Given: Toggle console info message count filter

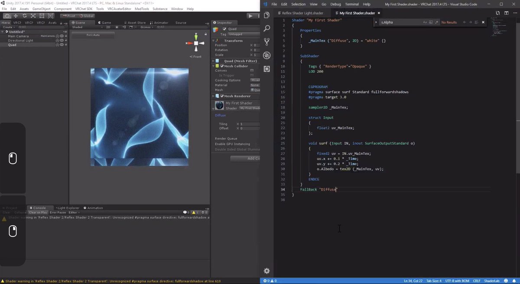Looking at the screenshot, I should tap(187, 212).
